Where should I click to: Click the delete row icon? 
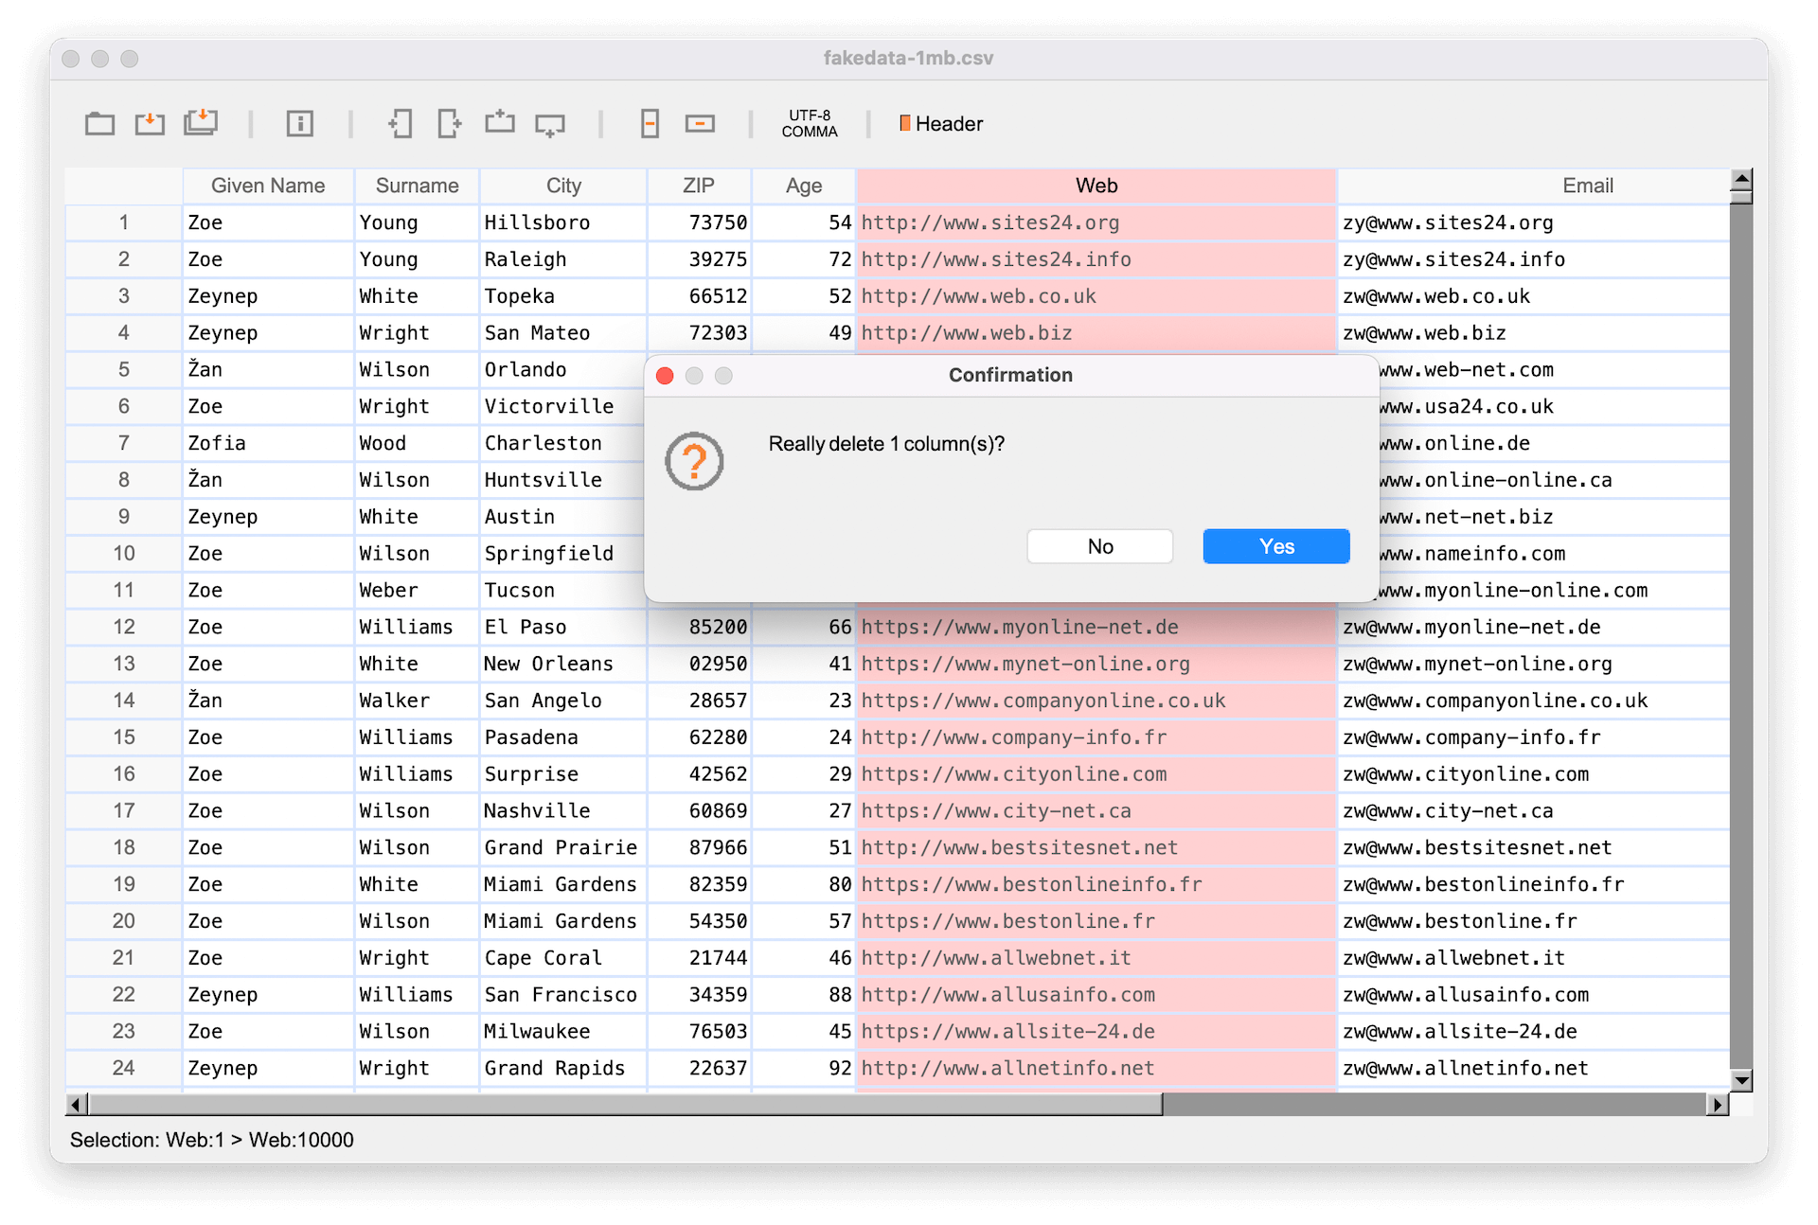tap(700, 124)
